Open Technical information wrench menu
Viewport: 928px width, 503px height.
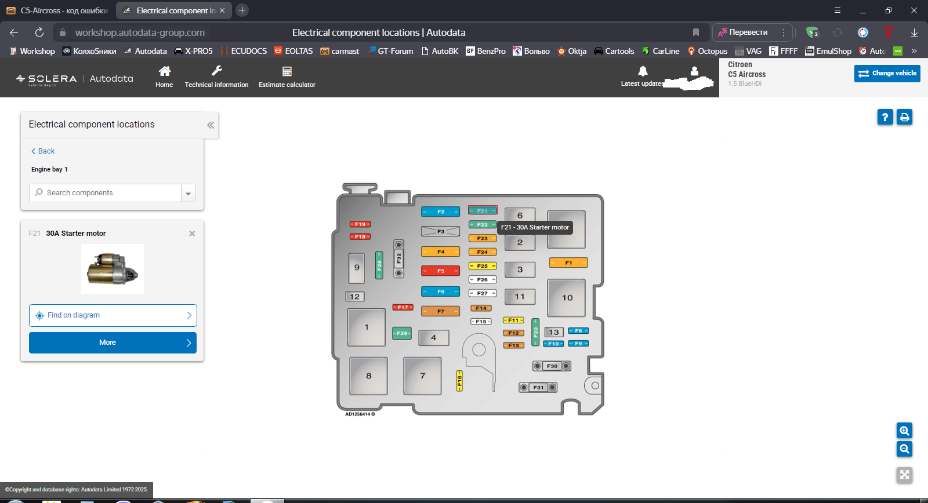coord(216,76)
